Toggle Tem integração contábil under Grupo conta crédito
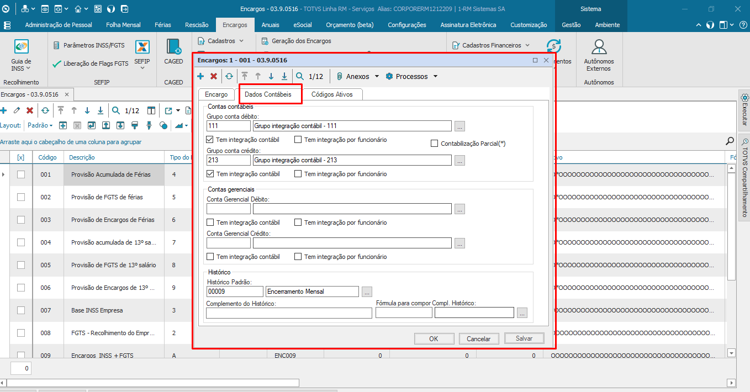750x392 pixels. (210, 174)
